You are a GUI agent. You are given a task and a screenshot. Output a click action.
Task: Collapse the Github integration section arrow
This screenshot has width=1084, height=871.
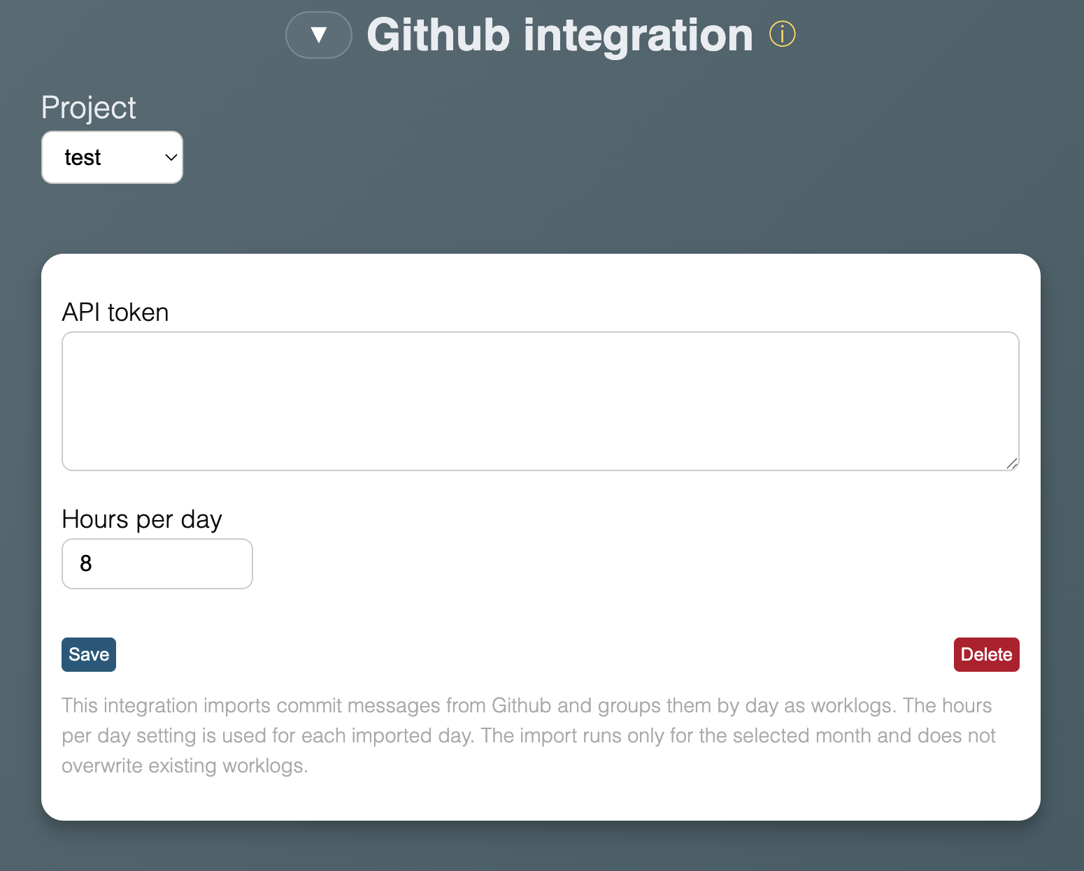click(x=319, y=35)
